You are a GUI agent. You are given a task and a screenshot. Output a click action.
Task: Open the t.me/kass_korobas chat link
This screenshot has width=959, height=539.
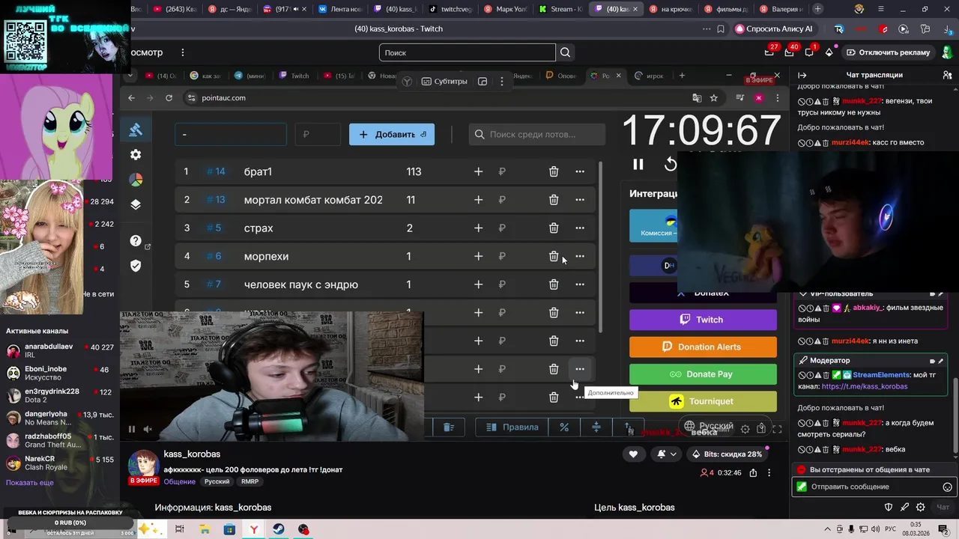point(865,386)
